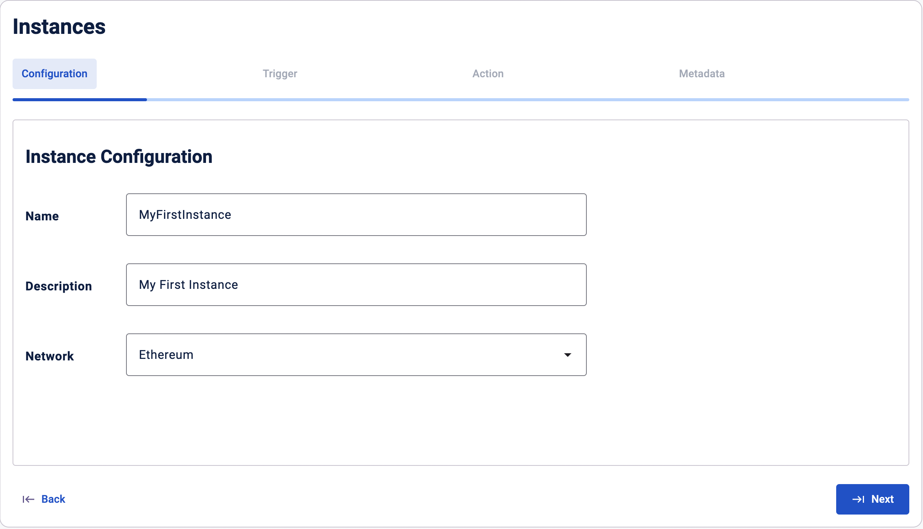Focus the Name input with MyFirstInstance
This screenshot has height=529, width=923.
coord(356,215)
